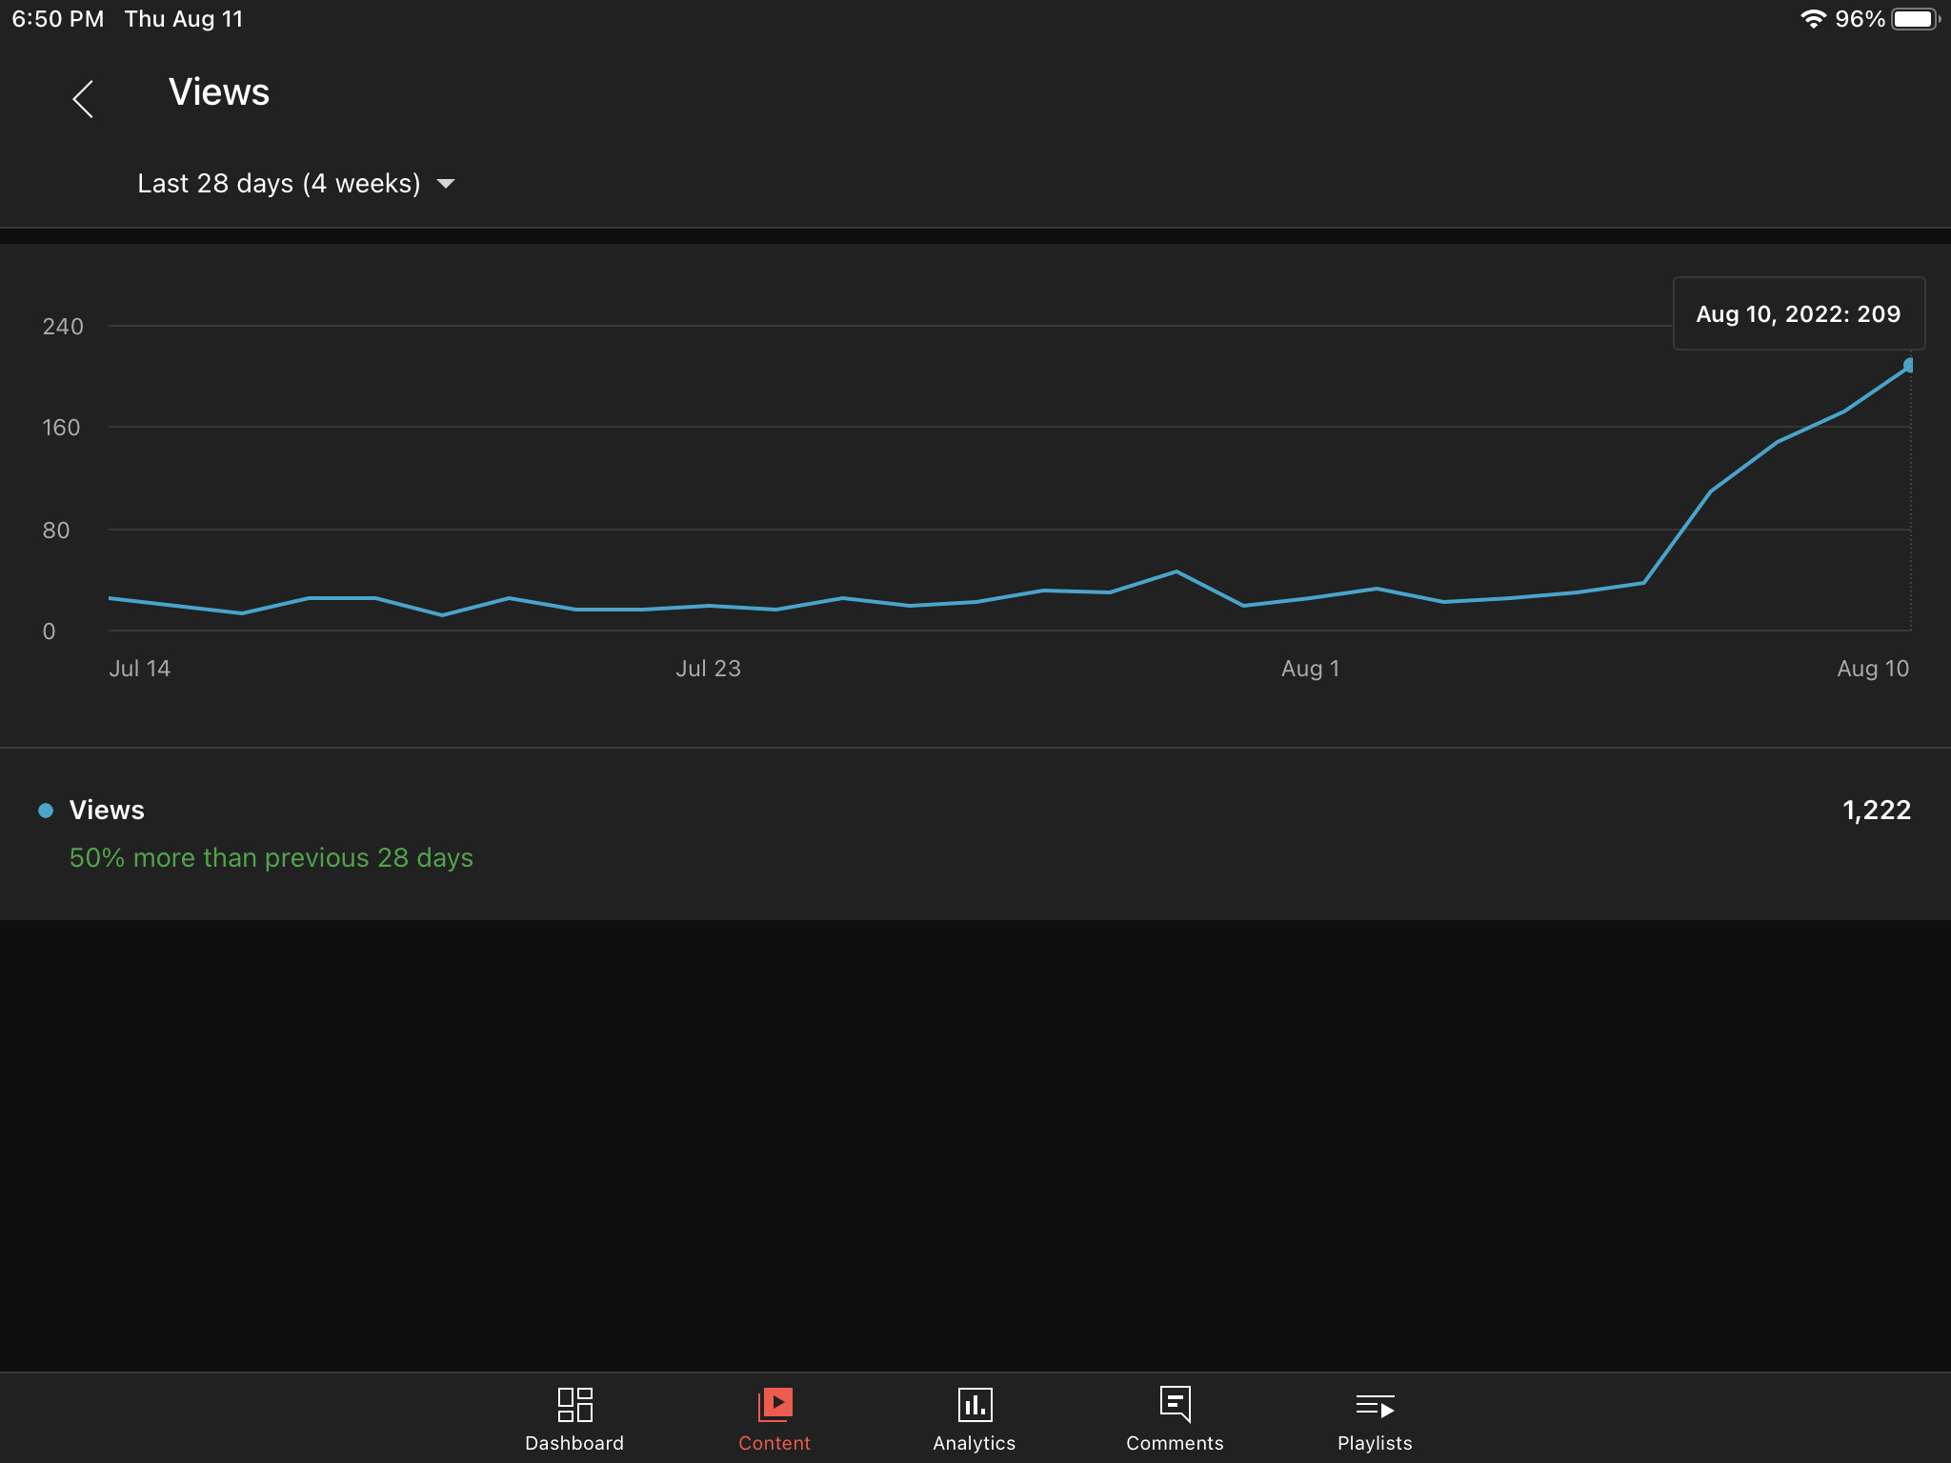Screen dimensions: 1951x1463
Task: Switch to the Content label
Action: point(774,1443)
